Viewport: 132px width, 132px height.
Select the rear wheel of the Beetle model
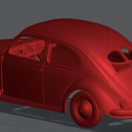coord(86,109)
